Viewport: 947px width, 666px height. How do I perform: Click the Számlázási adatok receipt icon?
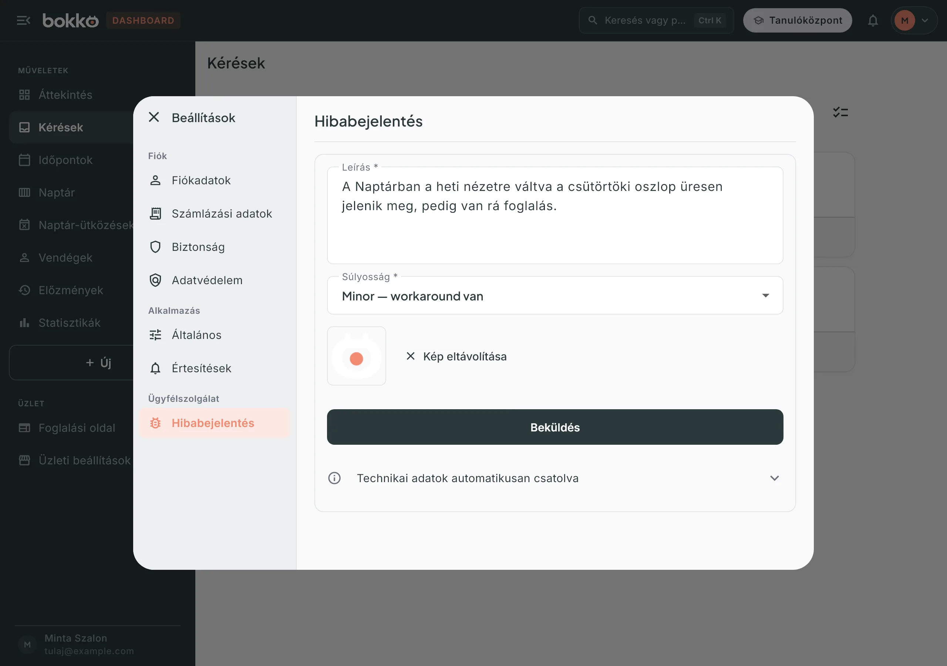[155, 213]
